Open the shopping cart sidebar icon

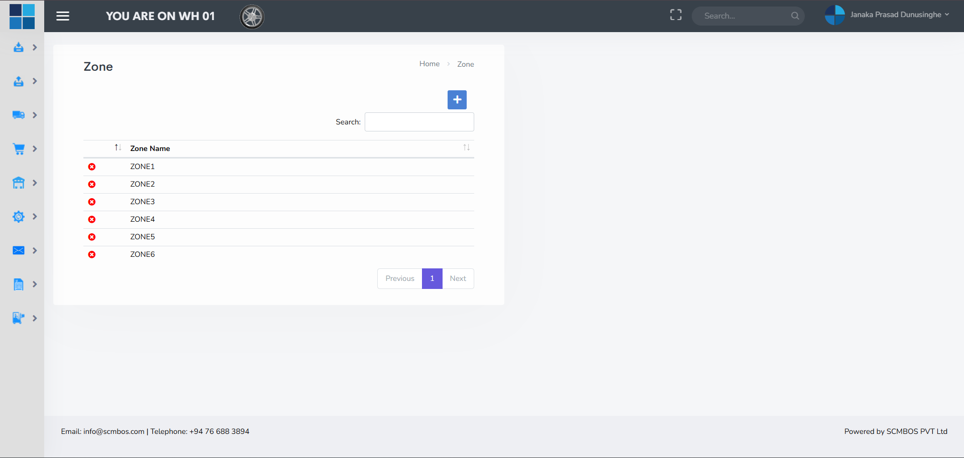(x=19, y=149)
